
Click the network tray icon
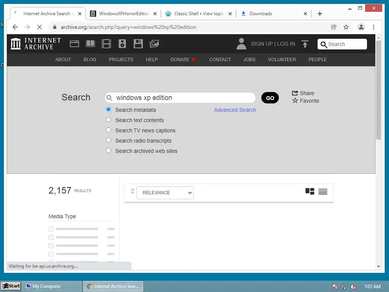(344, 287)
